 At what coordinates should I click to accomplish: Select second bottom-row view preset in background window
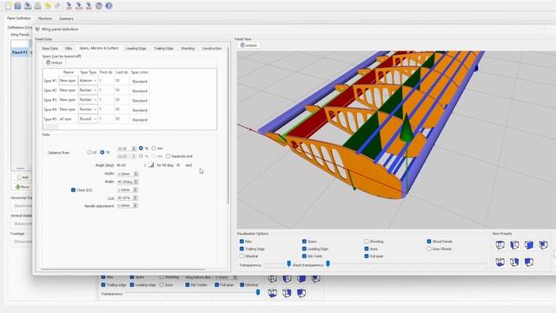point(287,293)
